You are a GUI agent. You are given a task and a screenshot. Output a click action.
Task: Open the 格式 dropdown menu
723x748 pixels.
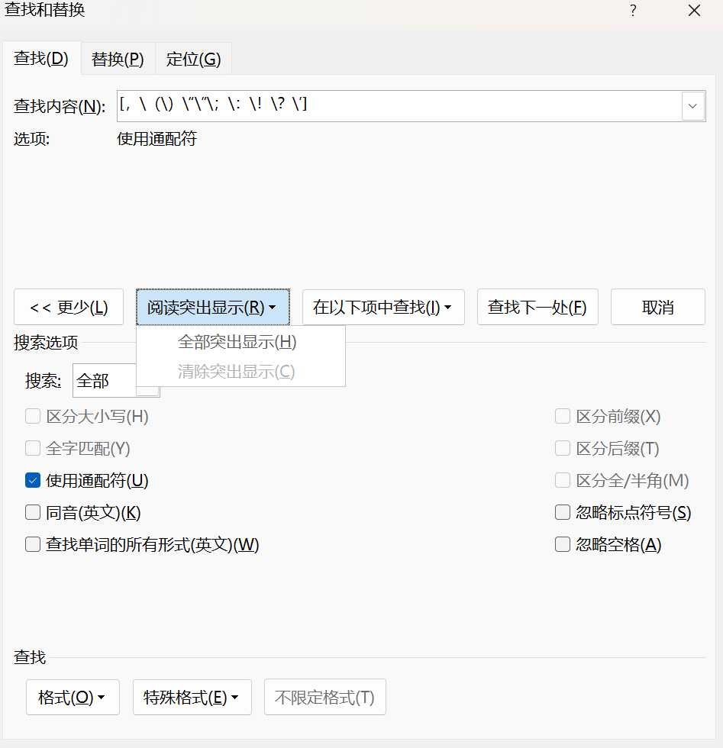(x=73, y=697)
